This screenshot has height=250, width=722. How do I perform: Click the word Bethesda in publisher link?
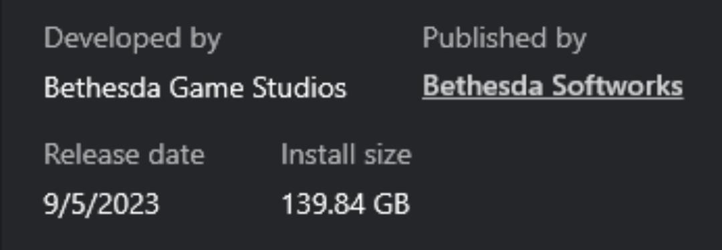[483, 86]
